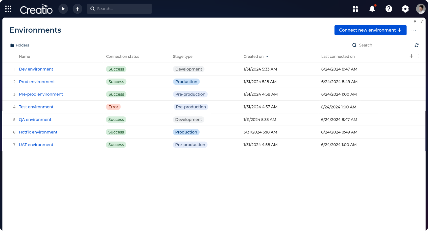Open the user profile avatar menu

[420, 9]
